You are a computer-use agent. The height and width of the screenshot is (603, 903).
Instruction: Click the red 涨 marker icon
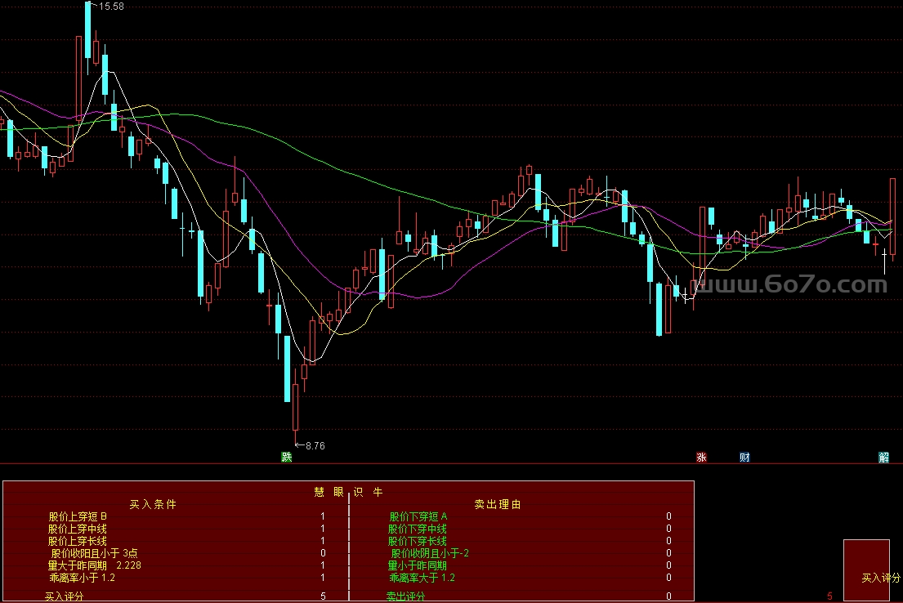[701, 457]
